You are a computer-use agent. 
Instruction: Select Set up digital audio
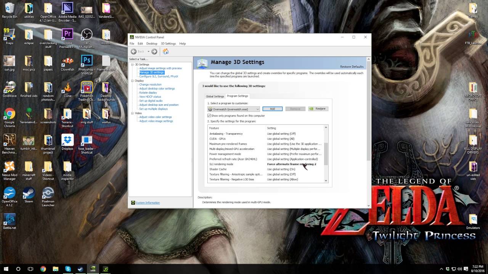pyautogui.click(x=151, y=101)
